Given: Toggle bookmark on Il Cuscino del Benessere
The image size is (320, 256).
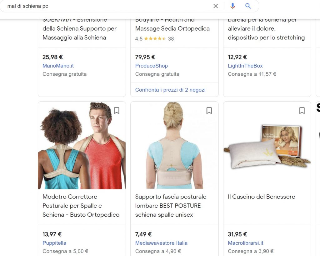Looking at the screenshot, I should point(302,110).
